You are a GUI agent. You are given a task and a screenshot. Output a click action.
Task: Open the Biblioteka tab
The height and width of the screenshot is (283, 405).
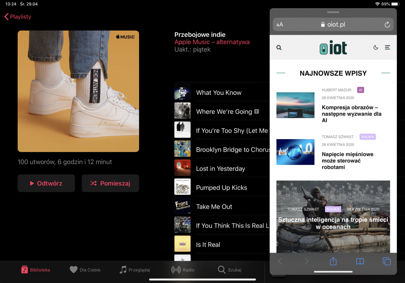[x=36, y=270]
